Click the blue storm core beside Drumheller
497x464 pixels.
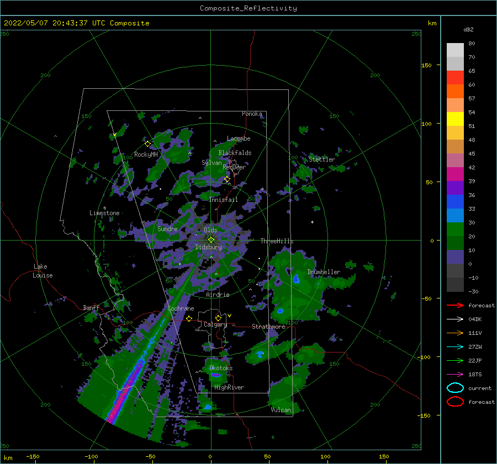[x=297, y=279]
